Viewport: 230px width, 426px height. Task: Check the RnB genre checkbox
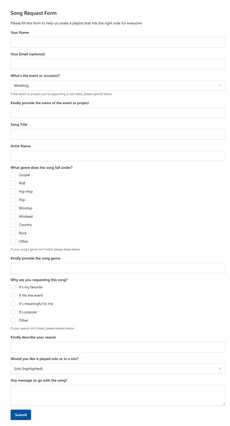pyautogui.click(x=13, y=183)
